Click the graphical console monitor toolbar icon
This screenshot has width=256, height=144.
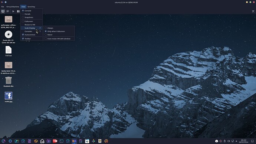pyautogui.click(x=3, y=11)
